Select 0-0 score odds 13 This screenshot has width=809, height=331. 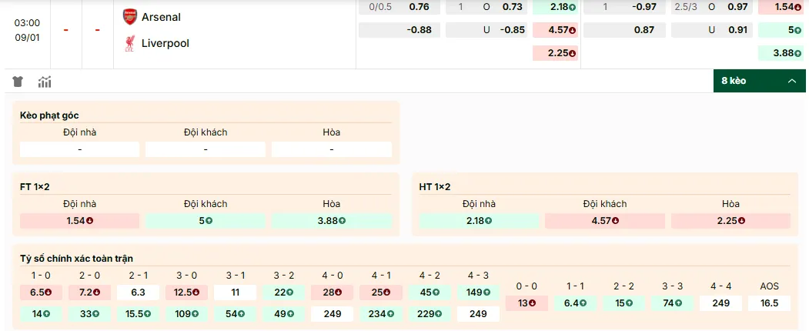[x=527, y=303]
